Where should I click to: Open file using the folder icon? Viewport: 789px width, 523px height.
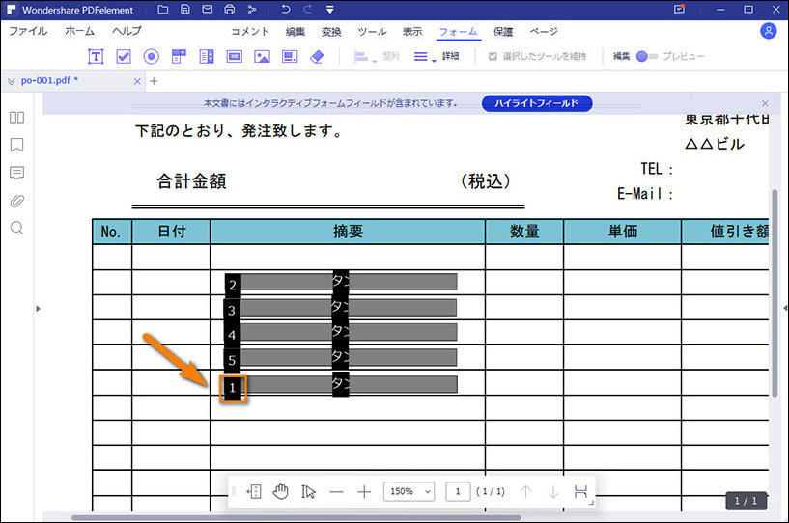162,9
